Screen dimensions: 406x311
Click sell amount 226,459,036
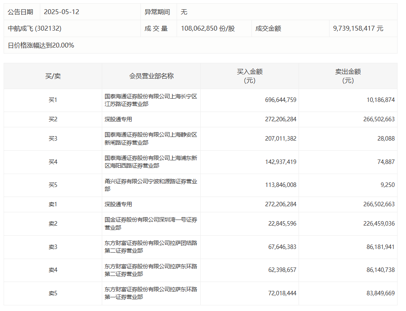coord(379,224)
